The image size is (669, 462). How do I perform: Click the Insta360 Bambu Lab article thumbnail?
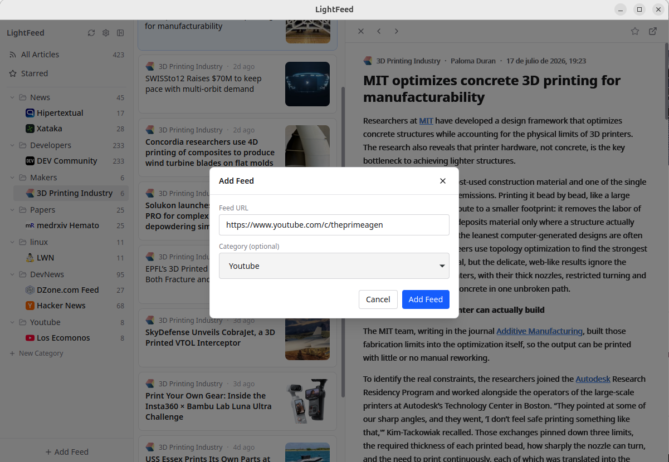click(307, 401)
